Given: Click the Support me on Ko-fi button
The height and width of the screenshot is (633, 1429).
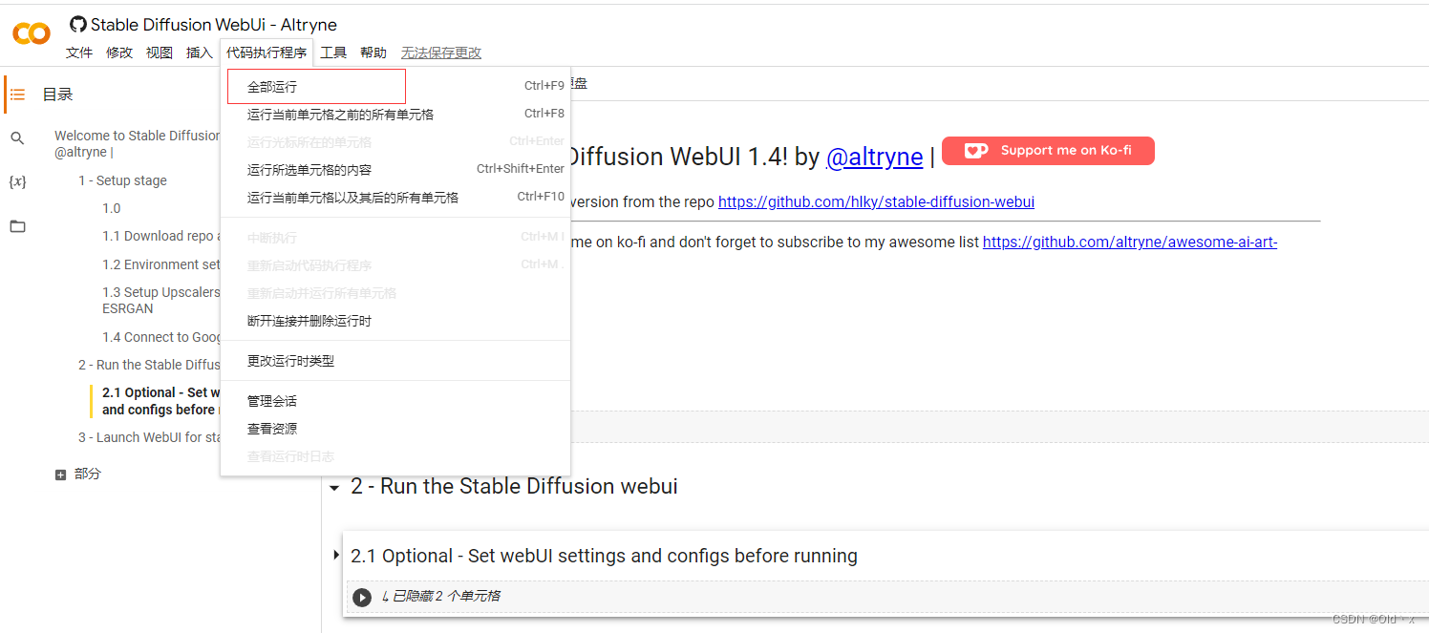Looking at the screenshot, I should [1048, 151].
